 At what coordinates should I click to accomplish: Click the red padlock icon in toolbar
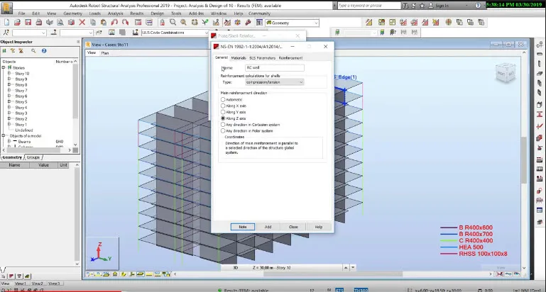tap(163, 23)
